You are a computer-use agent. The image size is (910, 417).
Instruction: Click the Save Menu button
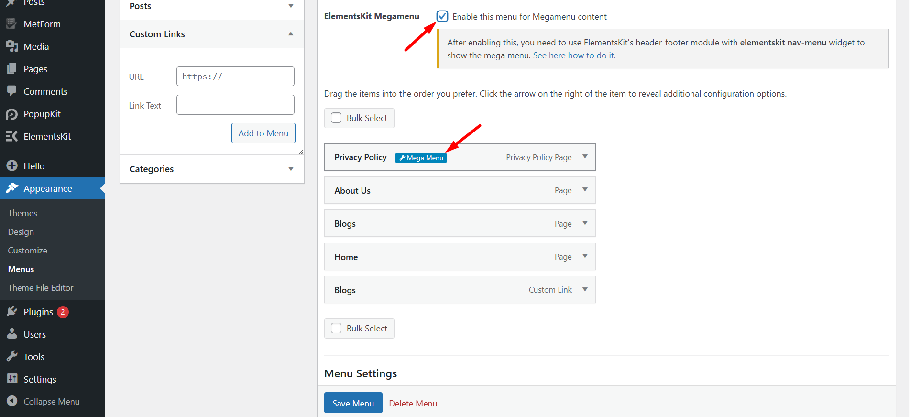tap(353, 403)
